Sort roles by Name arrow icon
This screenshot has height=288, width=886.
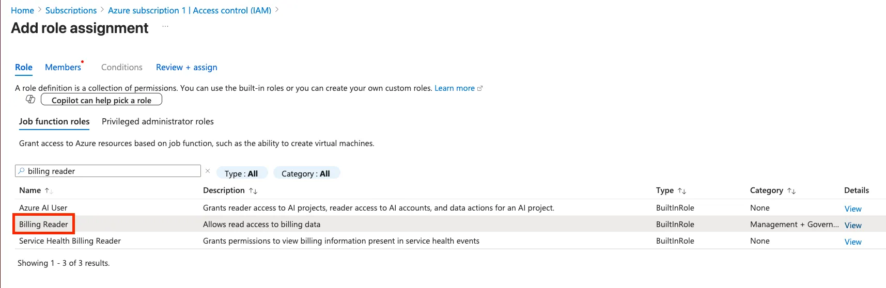(x=48, y=190)
